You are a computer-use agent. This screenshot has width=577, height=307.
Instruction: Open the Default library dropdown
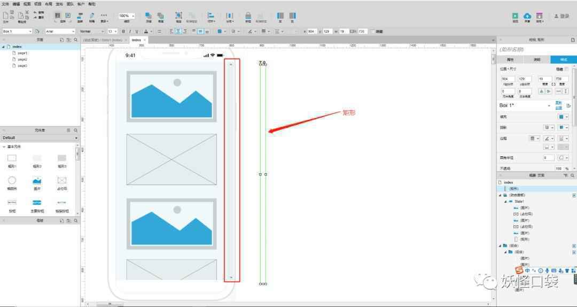(x=40, y=138)
